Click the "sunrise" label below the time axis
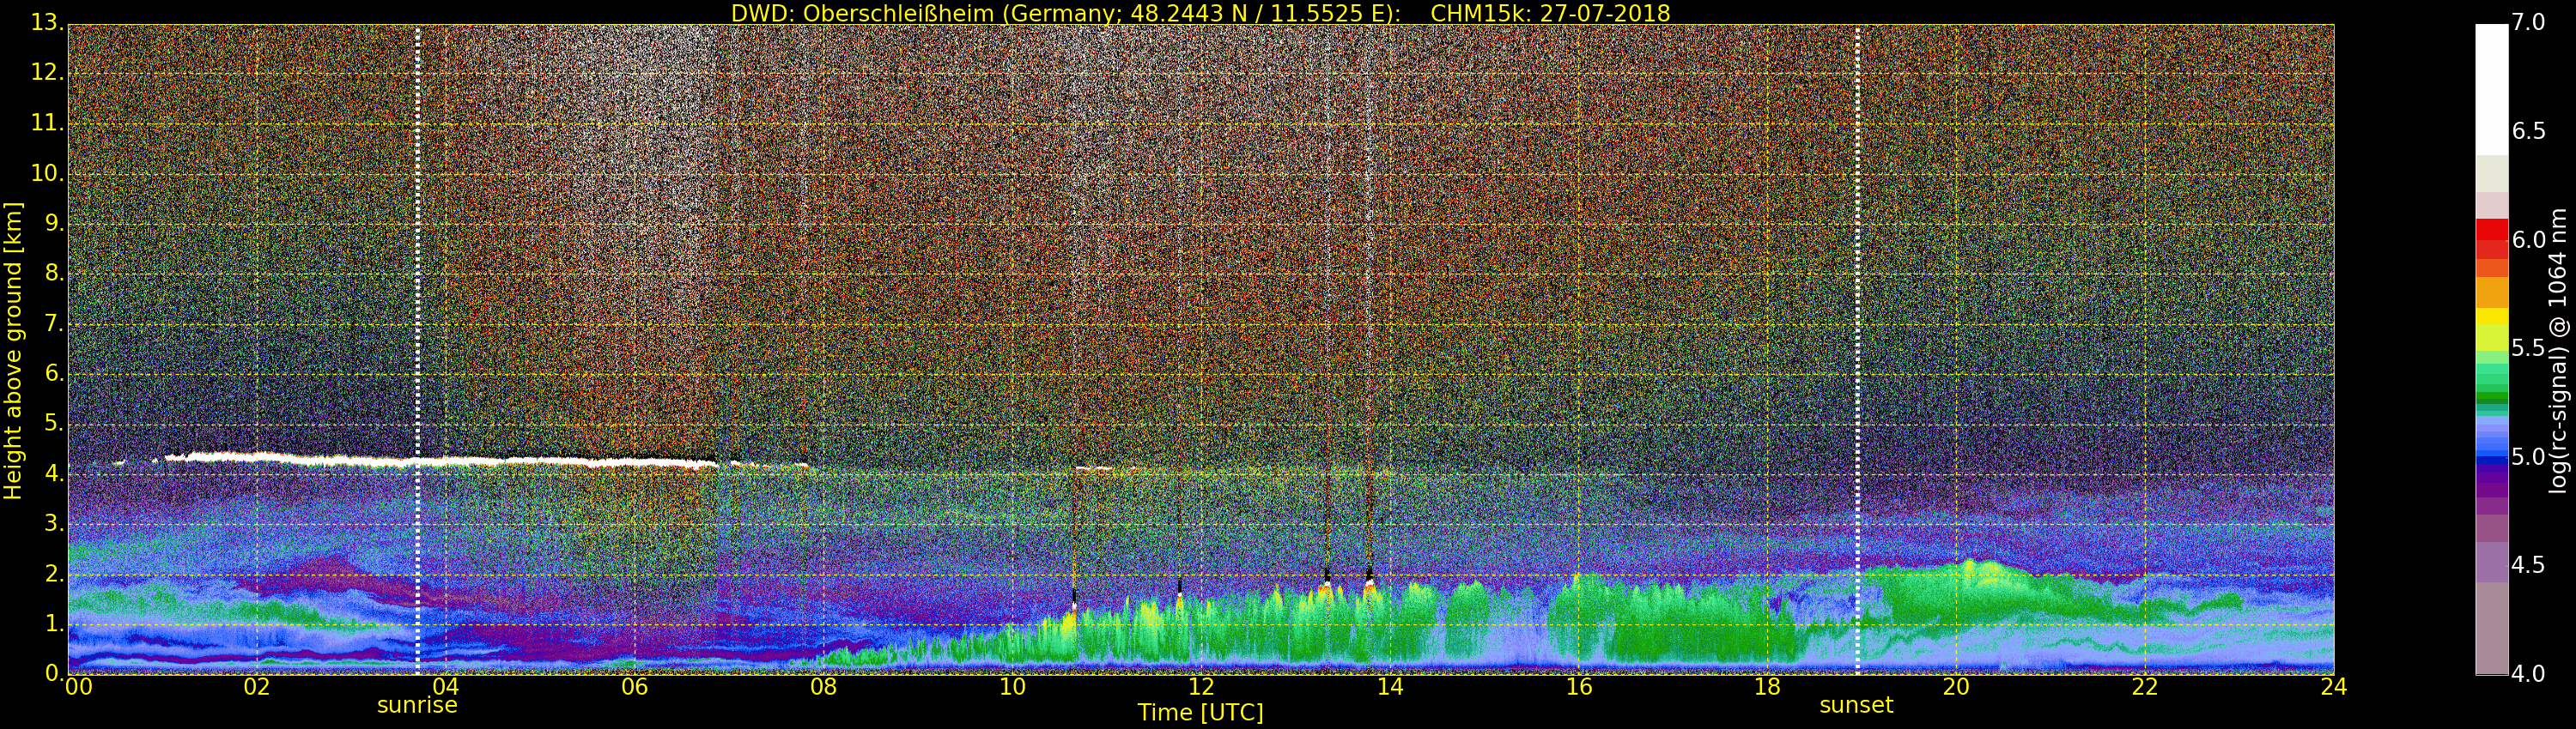 click(x=417, y=705)
